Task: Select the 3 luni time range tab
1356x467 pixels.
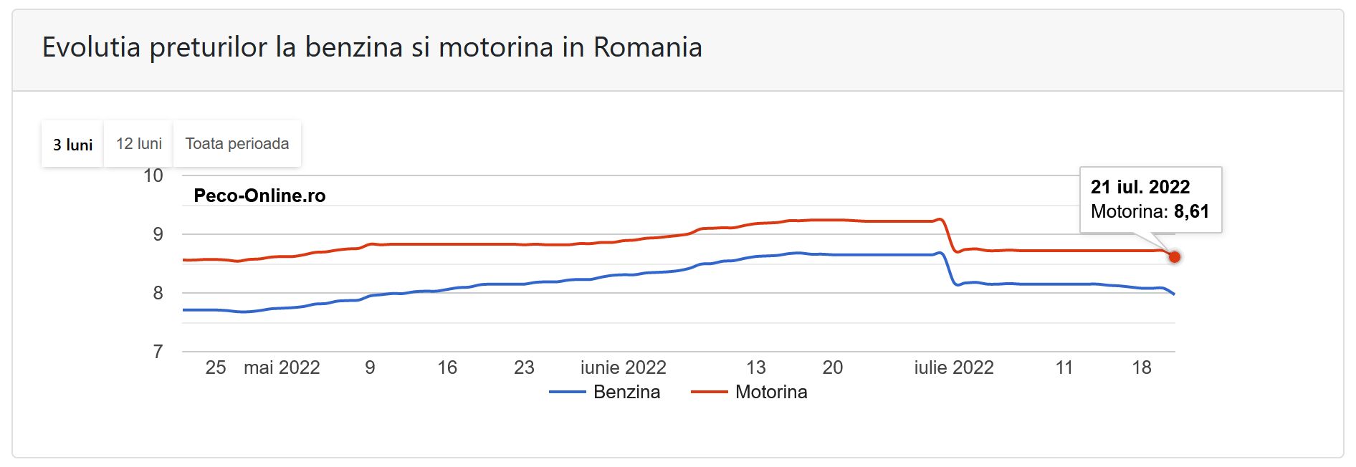Action: click(x=72, y=145)
